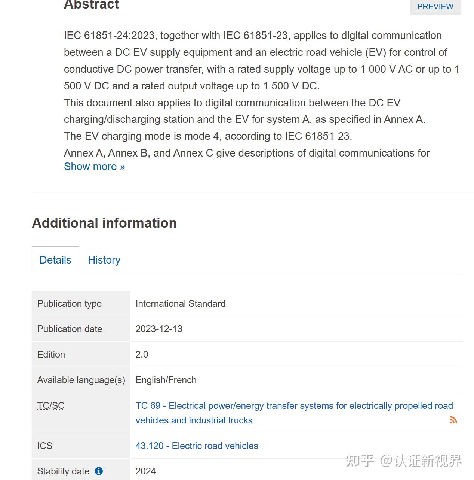Click the publication date 2023-12-13

pos(159,329)
